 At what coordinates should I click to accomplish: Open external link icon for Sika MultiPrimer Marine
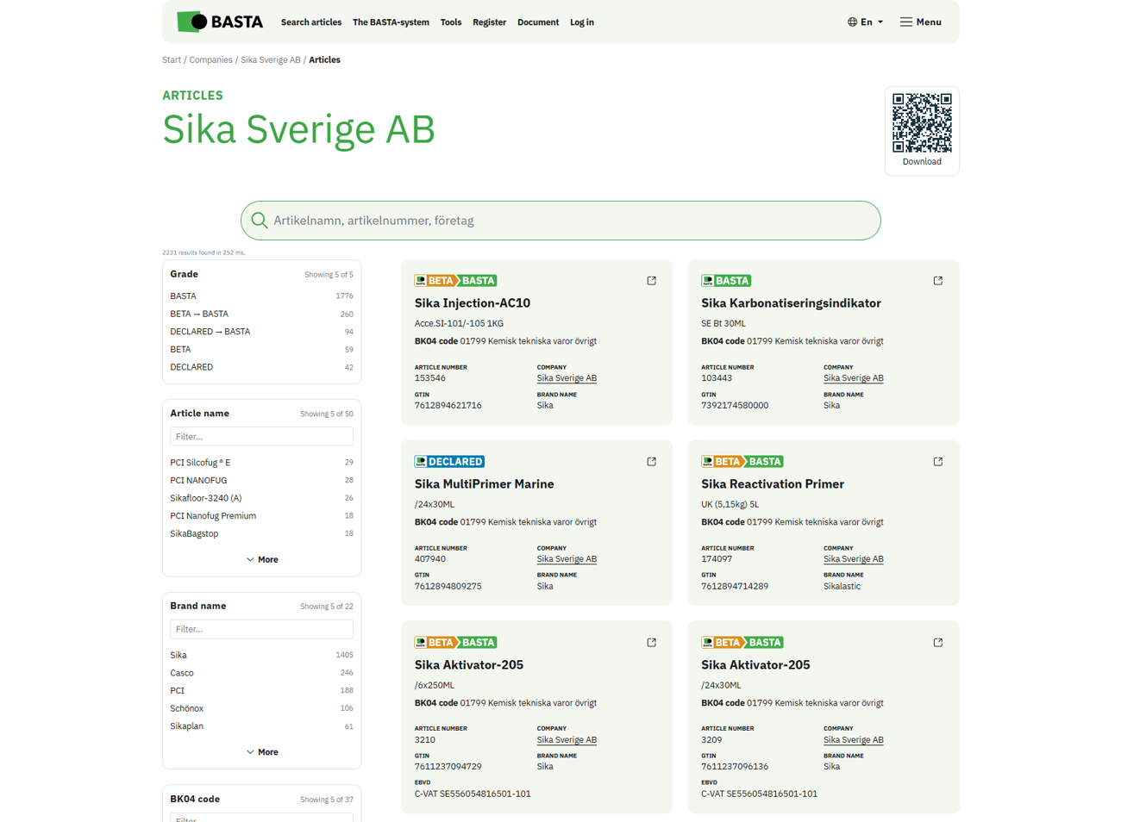pyautogui.click(x=652, y=462)
